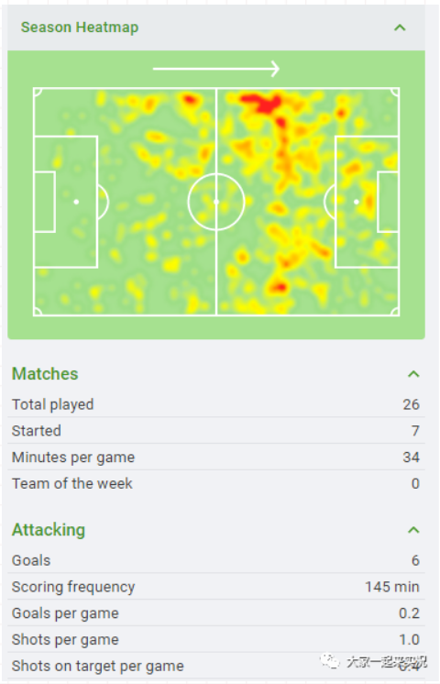440x684 pixels.
Task: Select the Team of the week row
Action: pos(215,483)
